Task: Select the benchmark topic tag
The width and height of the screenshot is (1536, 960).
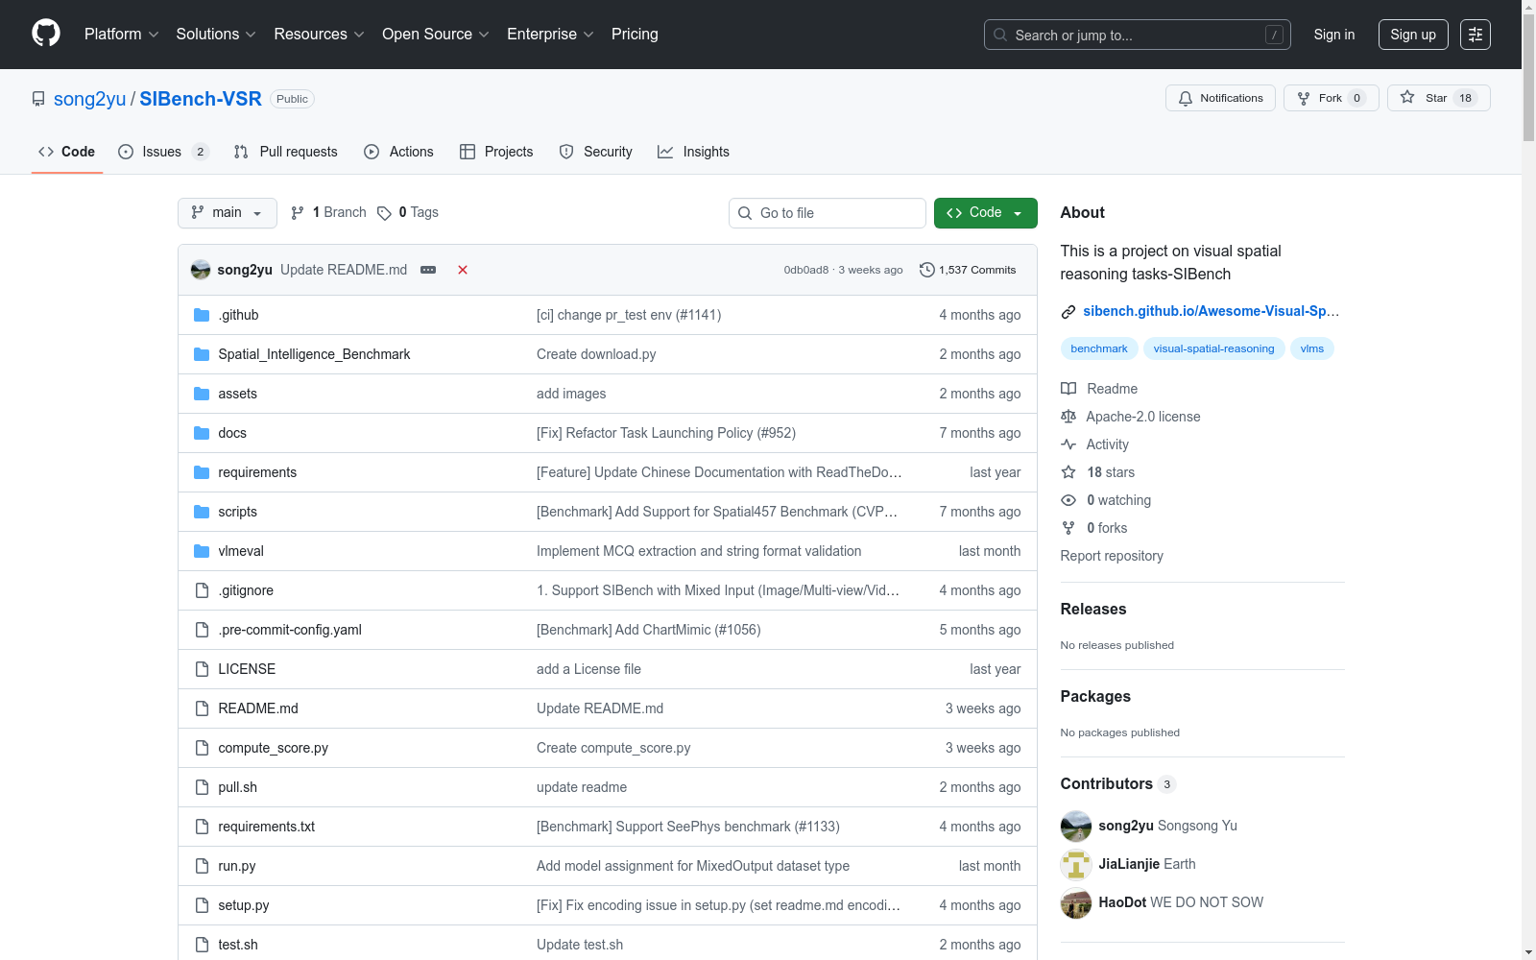Action: tap(1099, 348)
